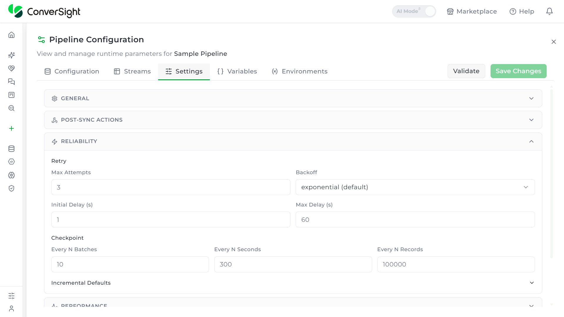Click the Every N Batches field
The image size is (564, 317).
click(x=130, y=264)
